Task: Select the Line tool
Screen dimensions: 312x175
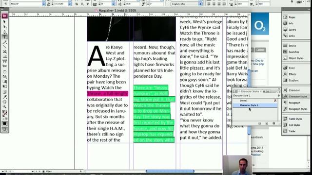Action: [x=4, y=47]
